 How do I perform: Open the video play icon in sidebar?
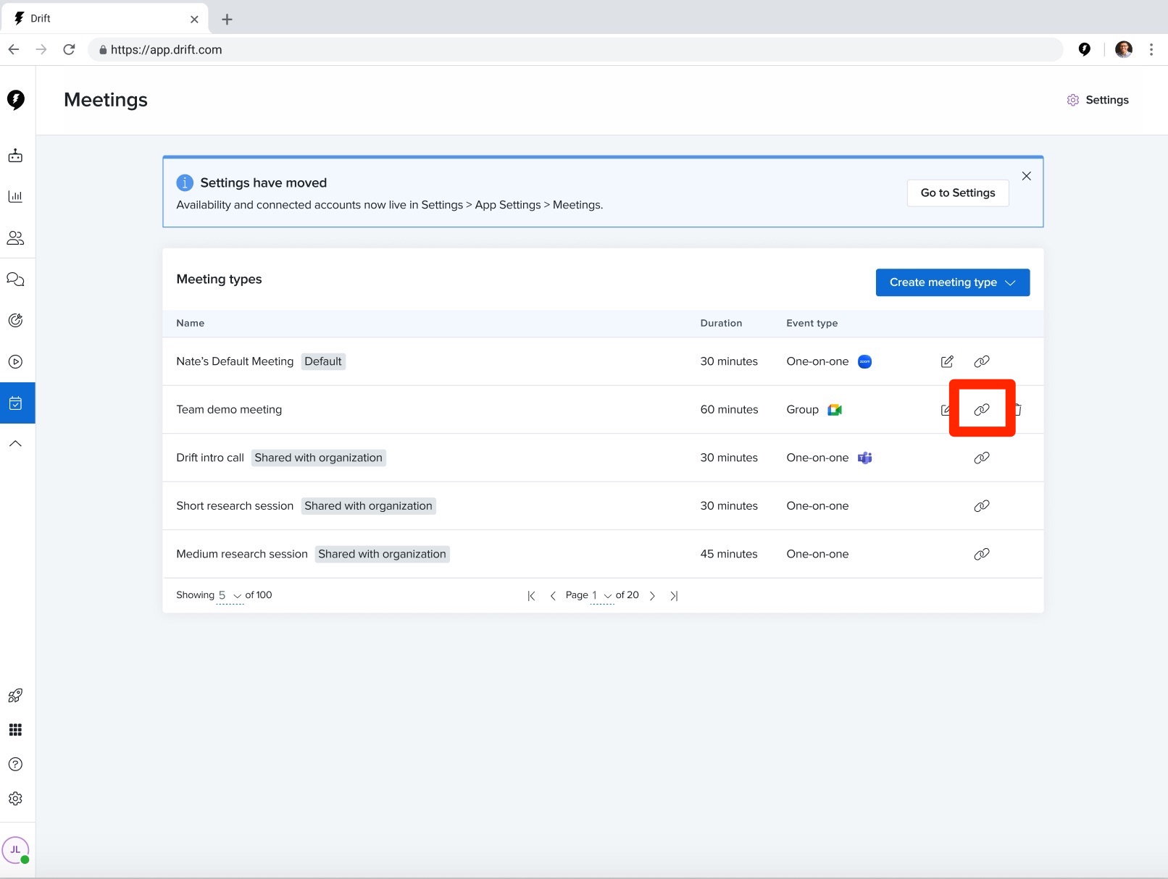tap(15, 362)
